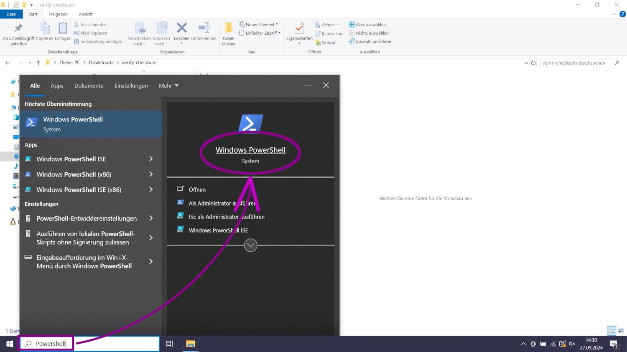Close the Windows search panel

click(x=326, y=85)
